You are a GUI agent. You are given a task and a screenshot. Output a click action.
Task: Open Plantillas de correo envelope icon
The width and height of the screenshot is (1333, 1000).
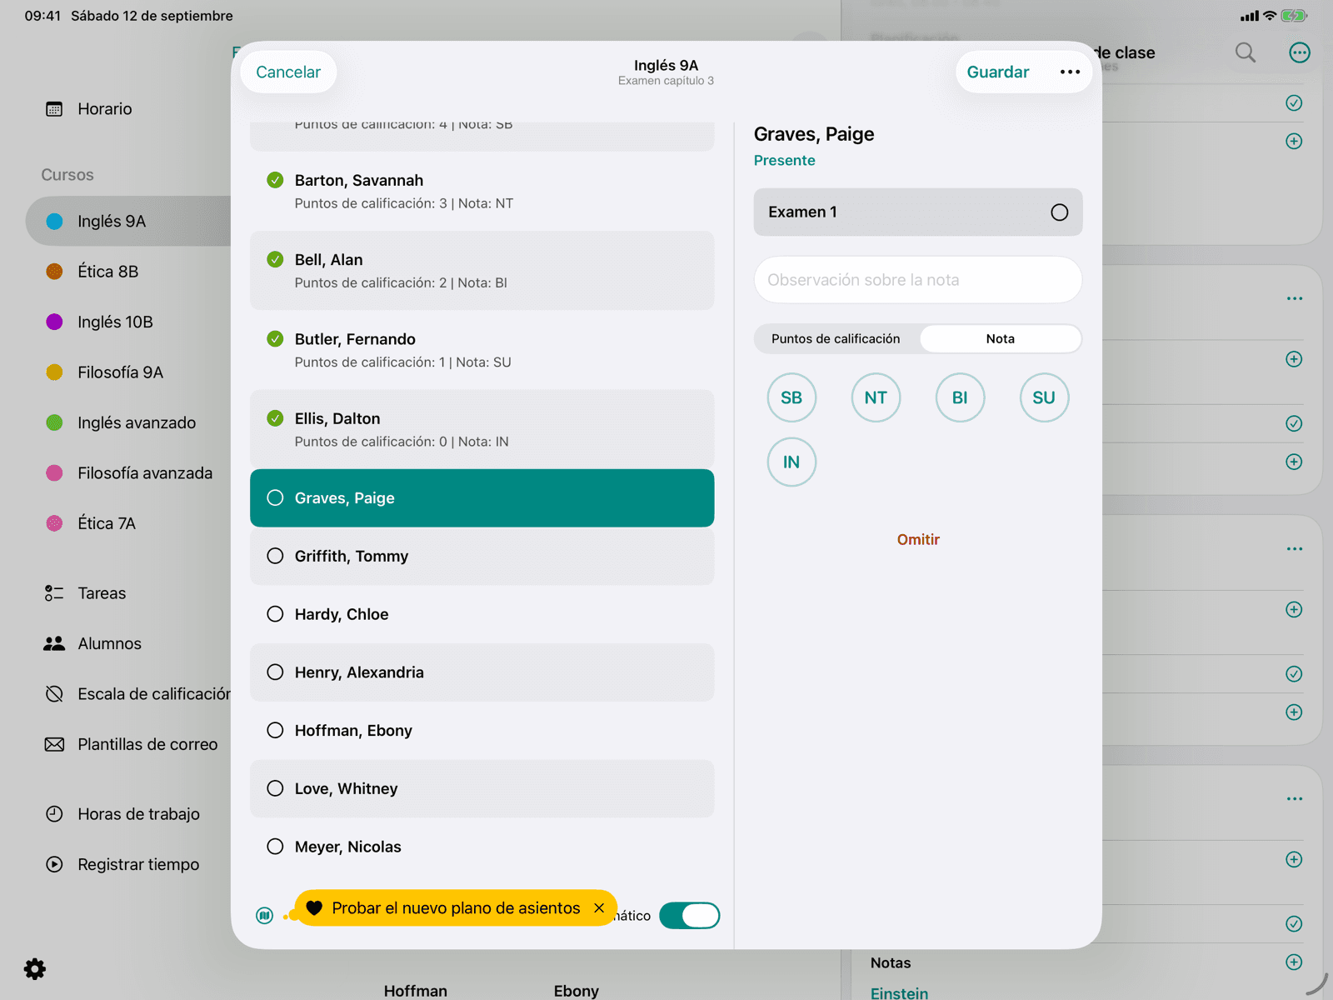(x=54, y=744)
